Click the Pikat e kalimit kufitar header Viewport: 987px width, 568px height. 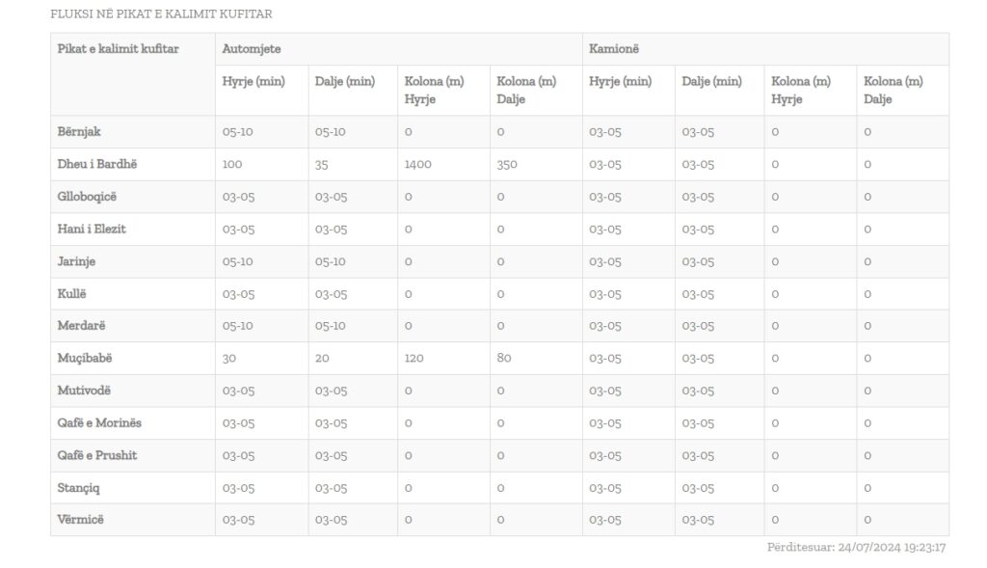point(118,48)
